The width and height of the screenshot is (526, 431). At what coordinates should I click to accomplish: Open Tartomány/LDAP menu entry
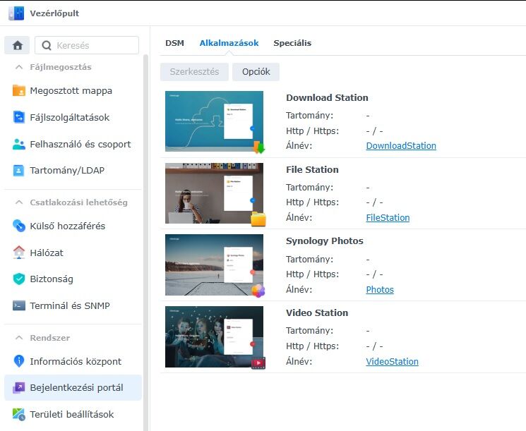73,170
